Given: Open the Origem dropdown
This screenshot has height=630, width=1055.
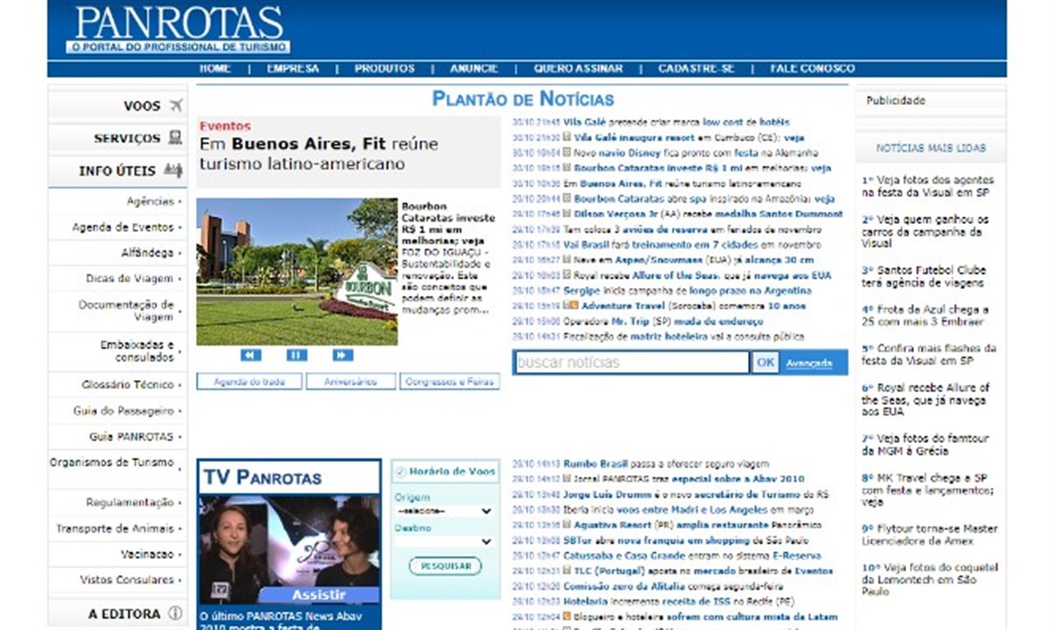Looking at the screenshot, I should click(x=444, y=511).
